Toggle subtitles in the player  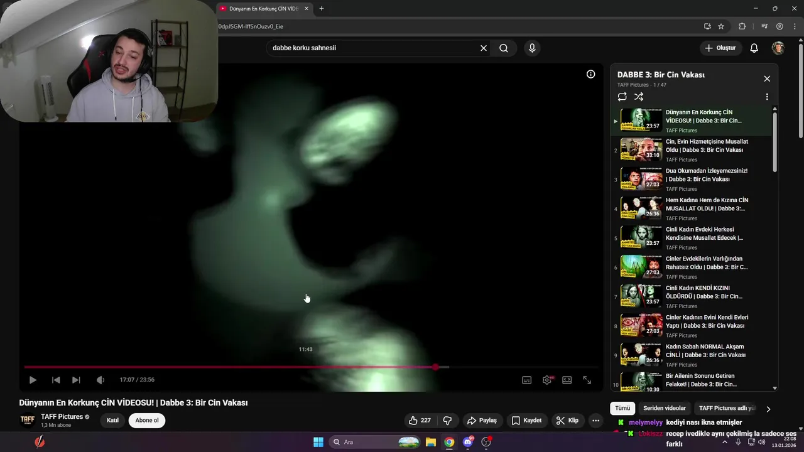pos(526,380)
